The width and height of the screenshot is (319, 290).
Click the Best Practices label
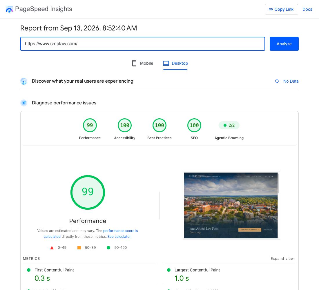pos(159,138)
